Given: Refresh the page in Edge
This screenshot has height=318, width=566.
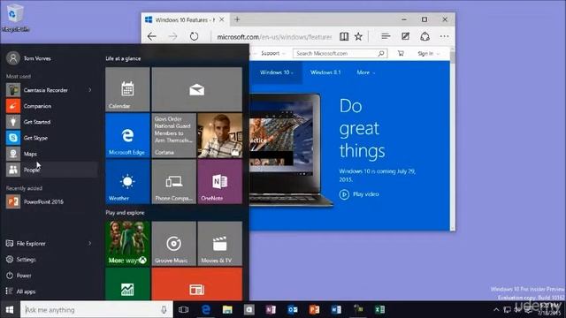Looking at the screenshot, I should click(x=195, y=36).
